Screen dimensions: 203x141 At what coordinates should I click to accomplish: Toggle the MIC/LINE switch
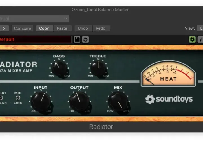click(x=18, y=98)
